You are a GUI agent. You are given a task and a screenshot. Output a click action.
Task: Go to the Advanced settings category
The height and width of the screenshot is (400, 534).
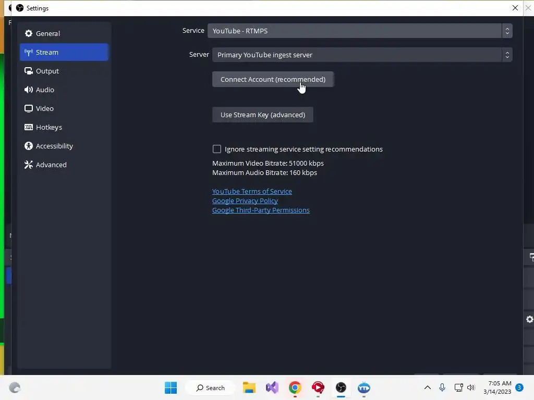click(64, 164)
